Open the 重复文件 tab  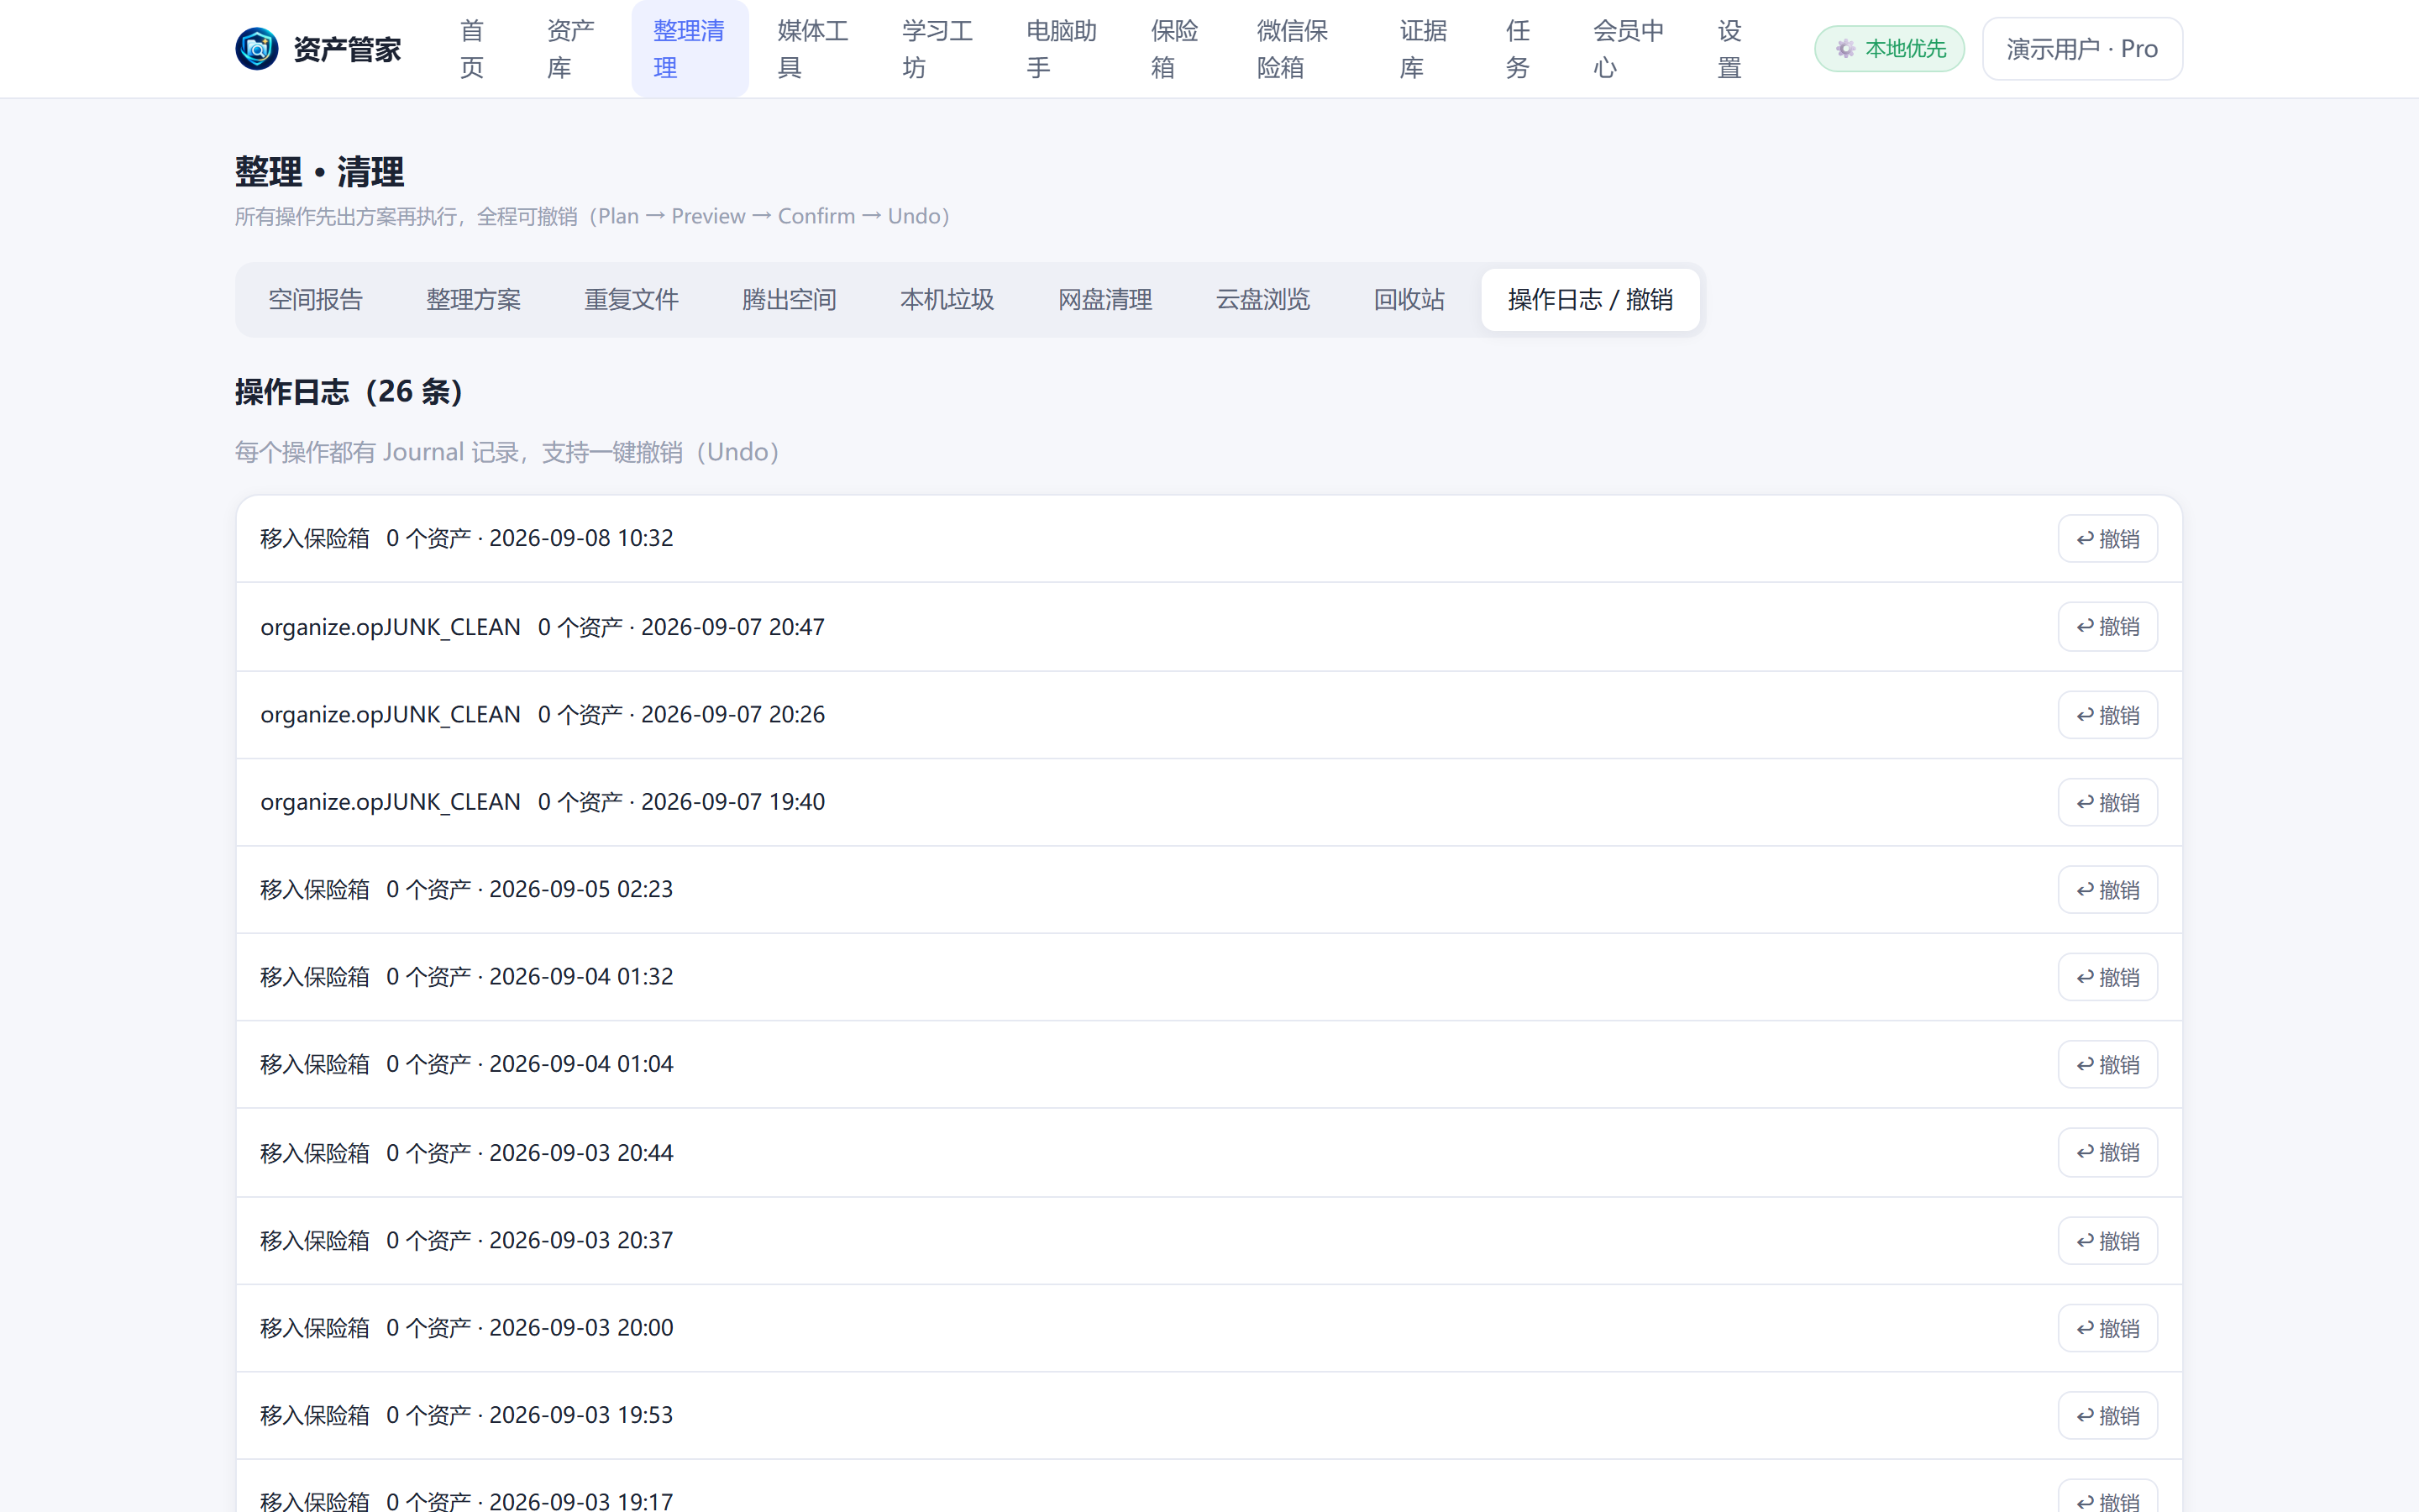632,299
